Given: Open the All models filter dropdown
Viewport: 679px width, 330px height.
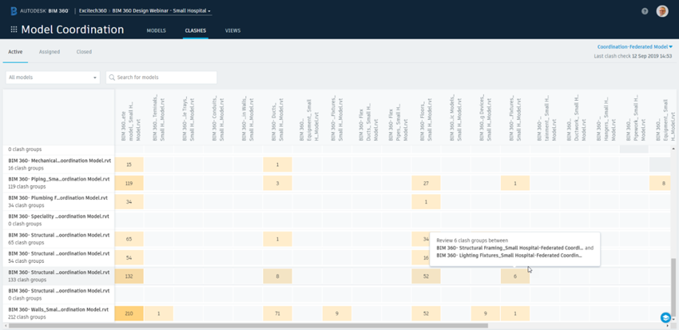Looking at the screenshot, I should pos(53,78).
